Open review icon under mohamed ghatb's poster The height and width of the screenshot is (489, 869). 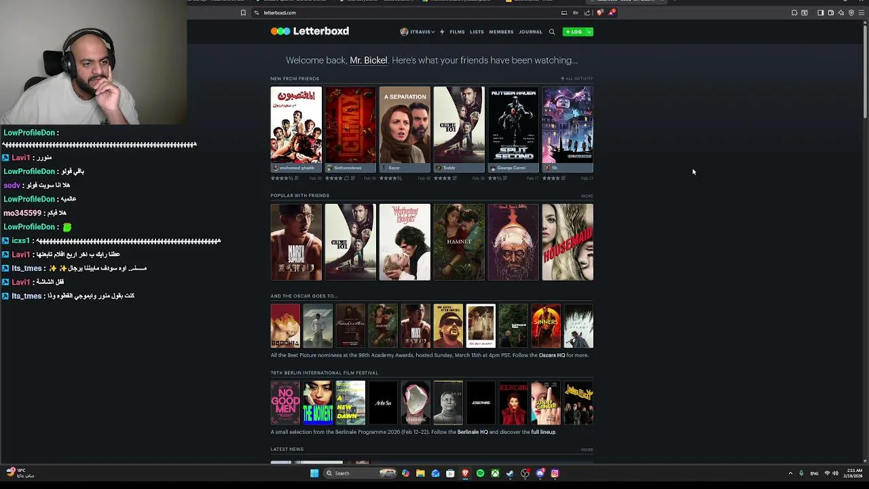[x=296, y=179]
